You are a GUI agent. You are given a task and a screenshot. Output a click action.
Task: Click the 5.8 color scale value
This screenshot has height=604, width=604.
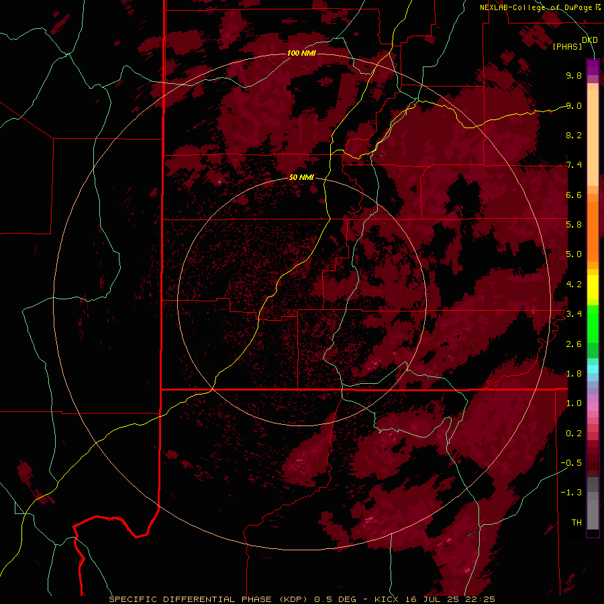click(x=574, y=225)
